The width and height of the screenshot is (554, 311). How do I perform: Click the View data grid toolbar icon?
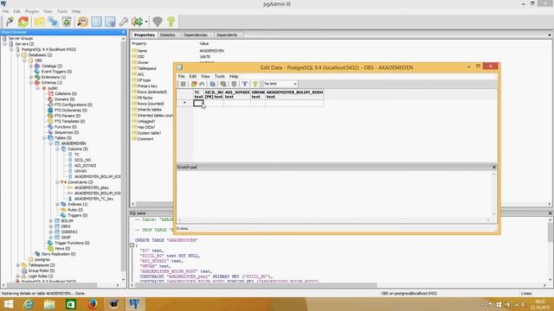click(x=96, y=22)
